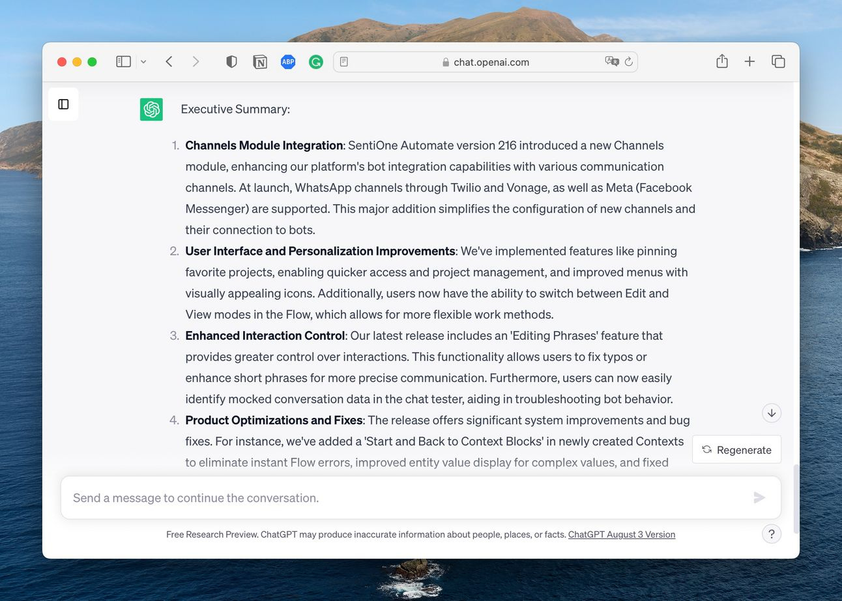The width and height of the screenshot is (842, 601).
Task: Click the secure lock icon in the address bar
Action: (446, 63)
